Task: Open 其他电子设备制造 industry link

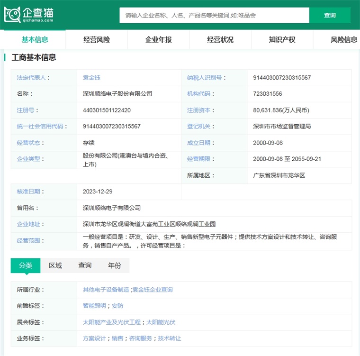Action: click(x=106, y=290)
